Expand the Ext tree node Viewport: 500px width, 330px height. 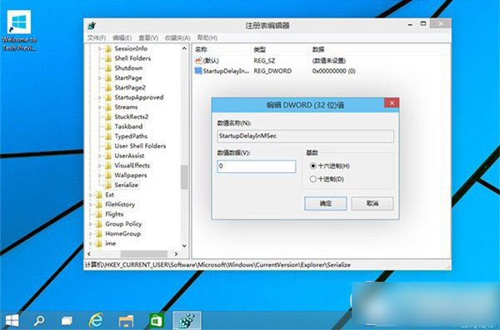pyautogui.click(x=90, y=195)
